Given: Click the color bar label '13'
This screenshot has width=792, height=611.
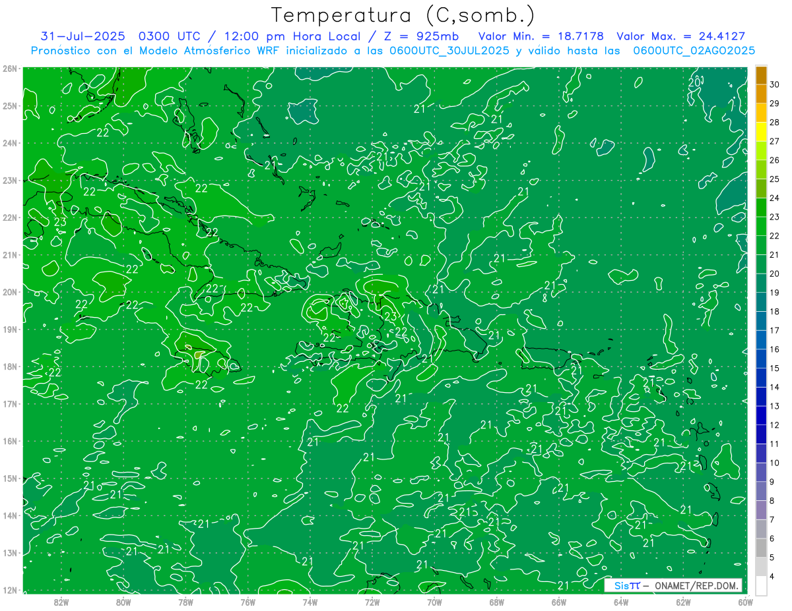Looking at the screenshot, I should tap(775, 406).
